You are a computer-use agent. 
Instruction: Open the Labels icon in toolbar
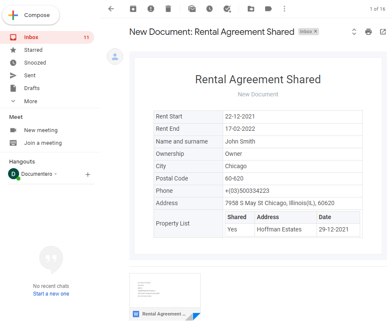268,9
